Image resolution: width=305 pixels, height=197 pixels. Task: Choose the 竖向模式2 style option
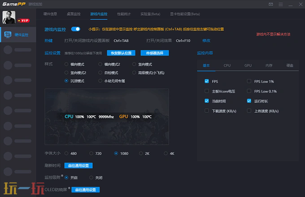(66, 73)
